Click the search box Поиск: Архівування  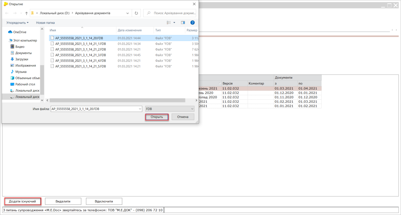[x=170, y=13]
